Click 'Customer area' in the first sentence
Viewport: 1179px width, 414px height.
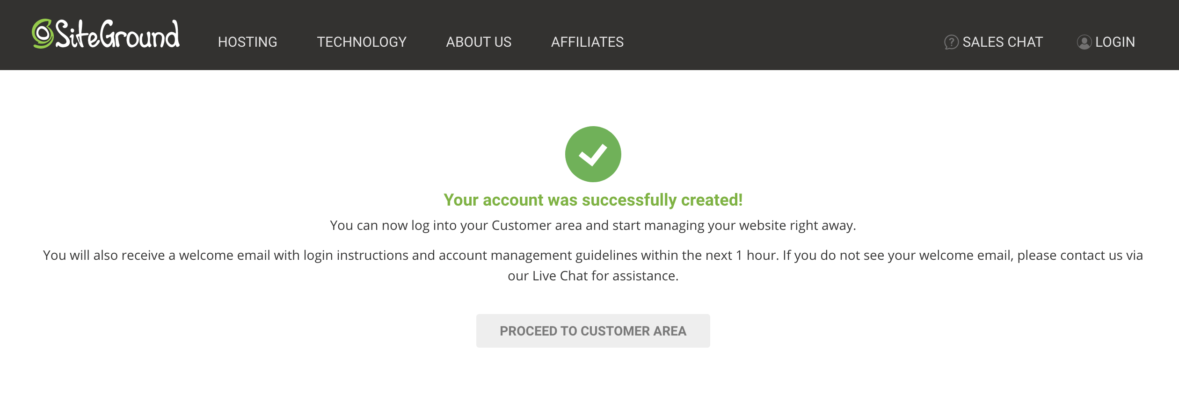537,225
